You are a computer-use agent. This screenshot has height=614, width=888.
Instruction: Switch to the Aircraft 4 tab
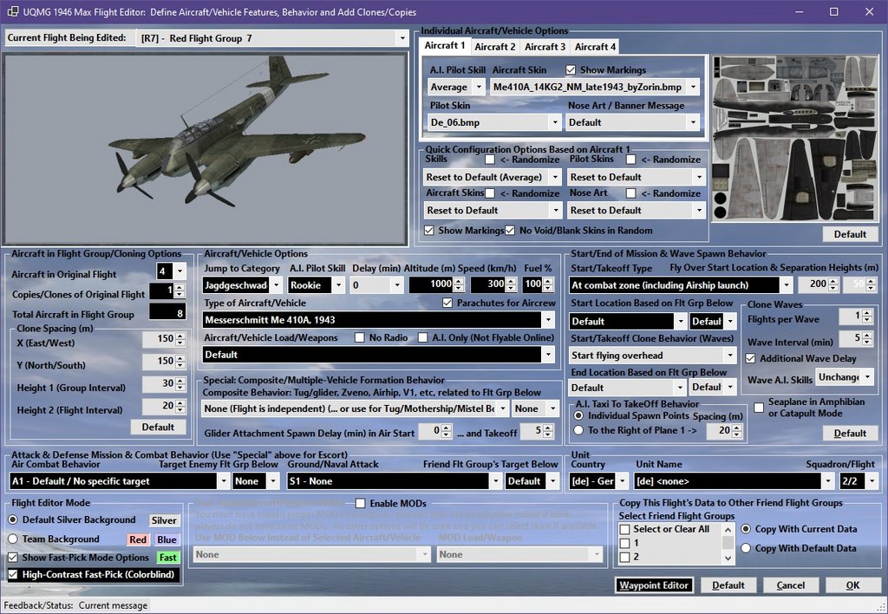pyautogui.click(x=595, y=47)
